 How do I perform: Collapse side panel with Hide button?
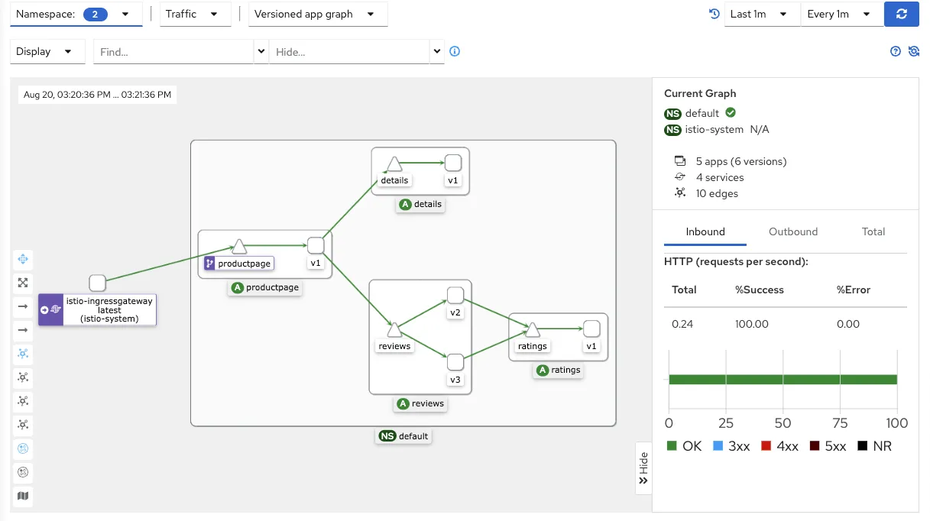pyautogui.click(x=643, y=468)
